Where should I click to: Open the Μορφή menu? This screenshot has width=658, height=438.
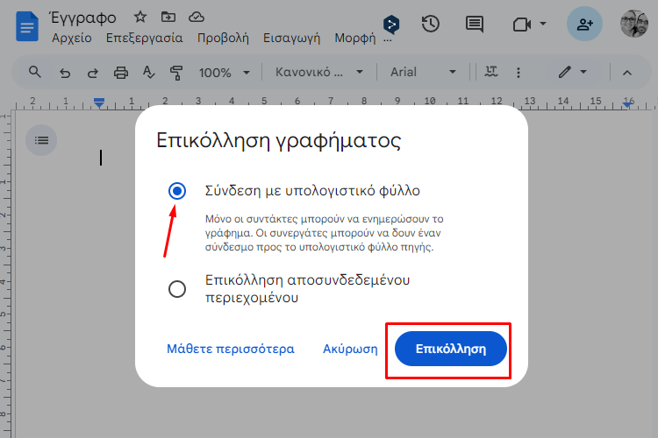point(355,39)
